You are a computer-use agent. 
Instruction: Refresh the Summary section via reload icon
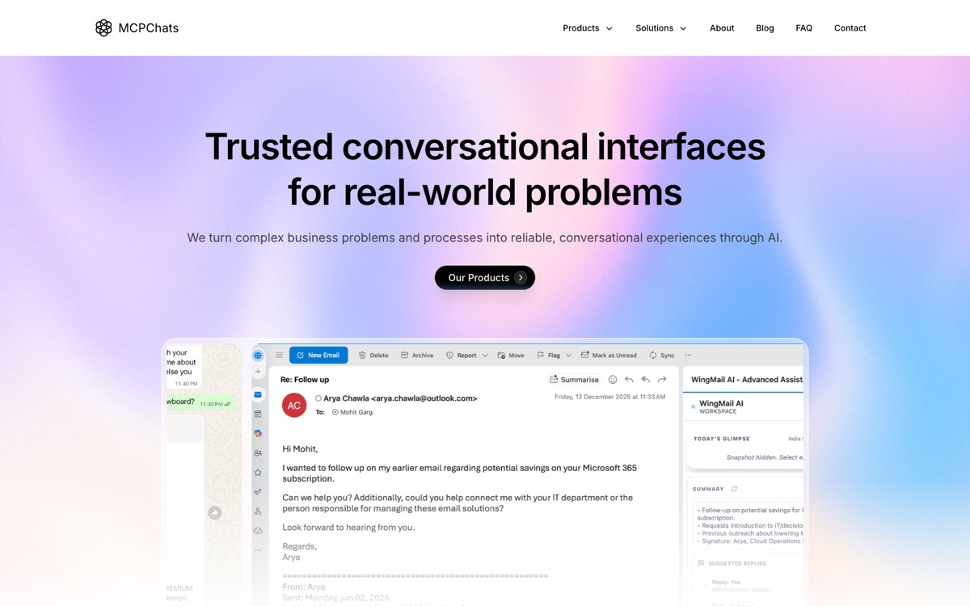click(734, 489)
